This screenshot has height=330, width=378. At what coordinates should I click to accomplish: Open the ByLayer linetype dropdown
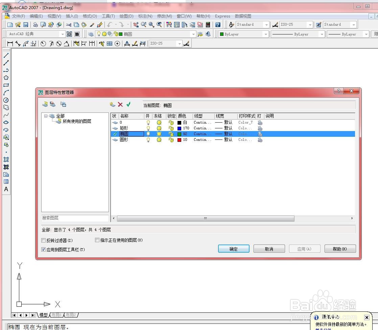point(322,34)
